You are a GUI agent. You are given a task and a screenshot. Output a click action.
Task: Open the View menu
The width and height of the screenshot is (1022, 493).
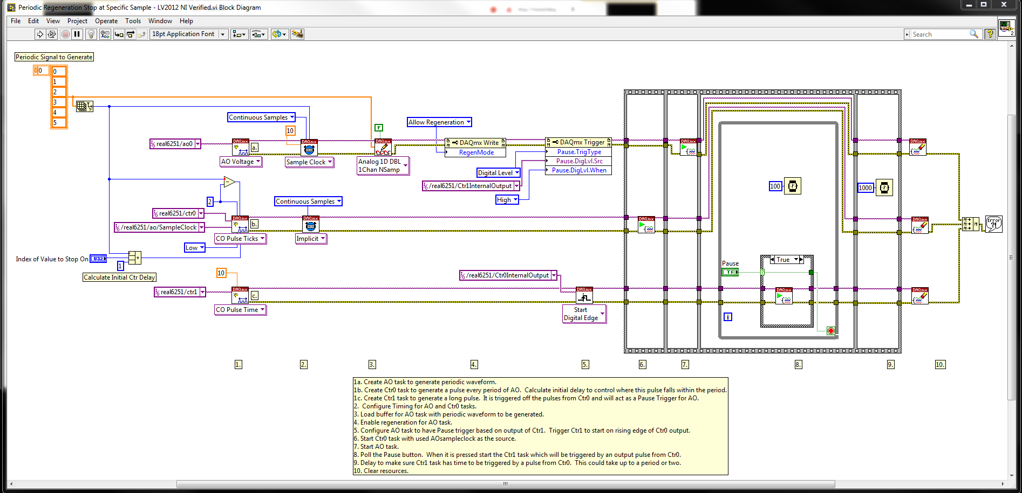(x=53, y=21)
